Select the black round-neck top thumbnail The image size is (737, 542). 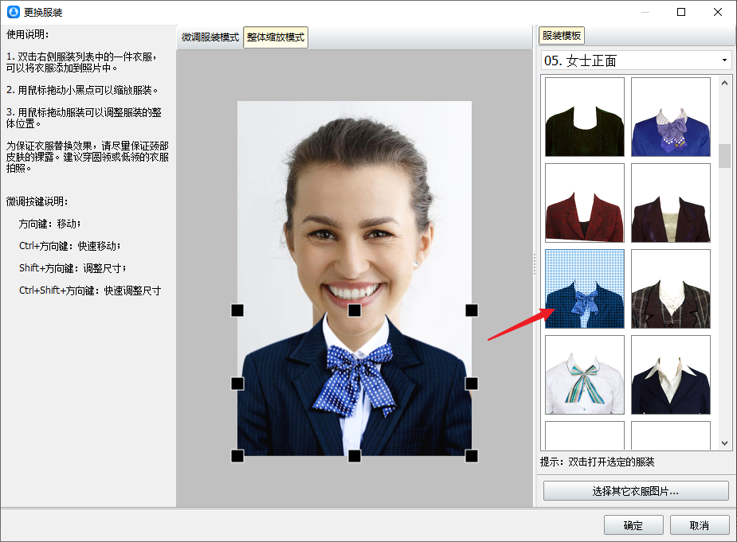point(585,117)
